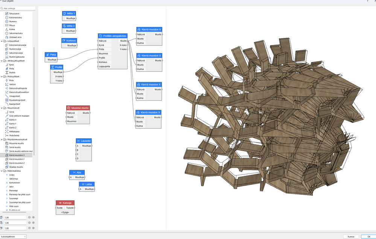Select the Skaalaa muoto node icon
The width and height of the screenshot is (376, 239).
(6, 167)
